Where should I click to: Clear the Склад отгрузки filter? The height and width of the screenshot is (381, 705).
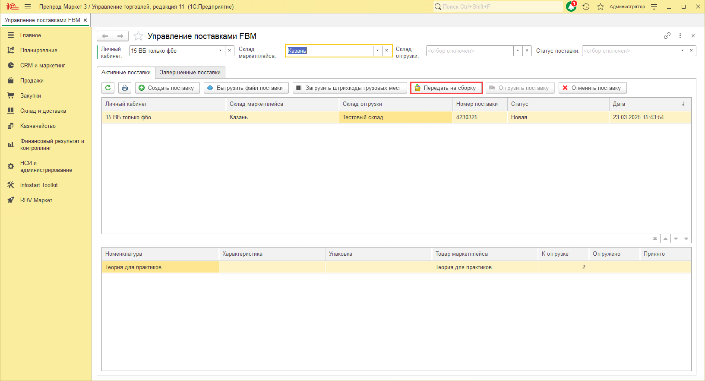coord(527,51)
